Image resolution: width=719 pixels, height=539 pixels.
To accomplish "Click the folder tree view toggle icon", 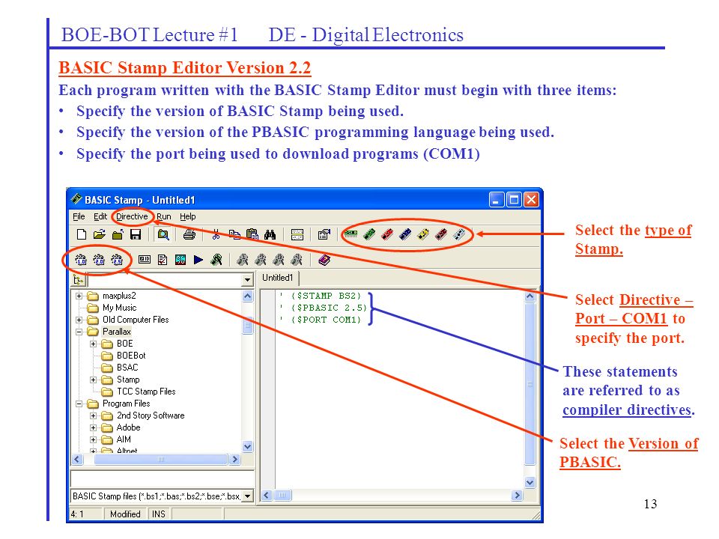I will (79, 279).
